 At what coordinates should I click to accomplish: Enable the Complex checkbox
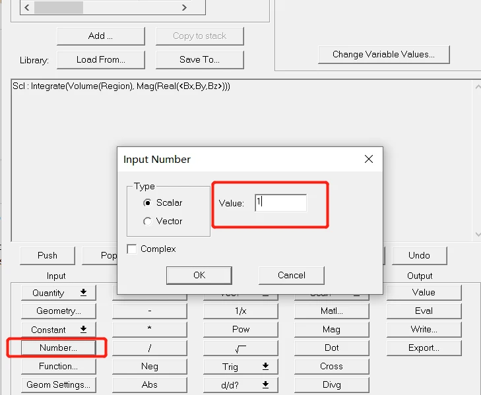(x=132, y=249)
